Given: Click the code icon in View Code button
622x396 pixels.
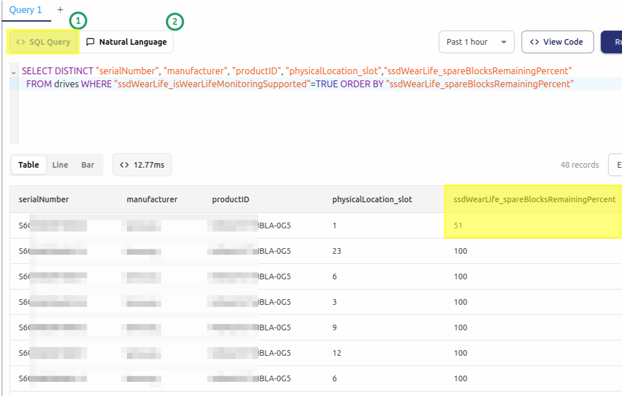Looking at the screenshot, I should (x=534, y=42).
